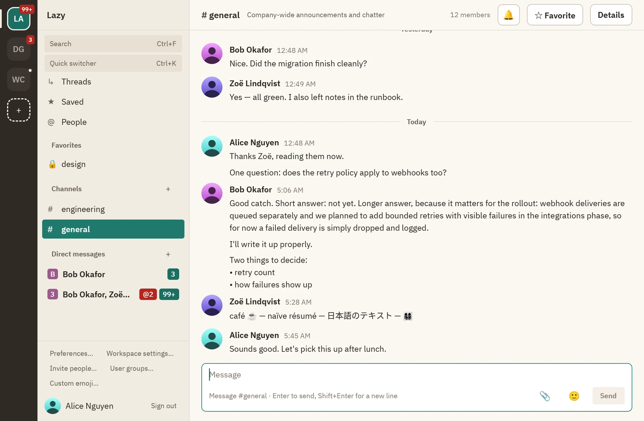Click Alice Nguyen's name on 12:48 AM message
This screenshot has width=644, height=421.
254,143
